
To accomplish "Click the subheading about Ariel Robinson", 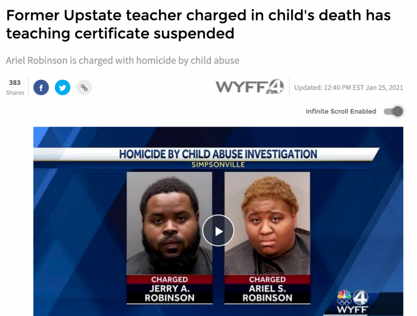I will coord(123,61).
